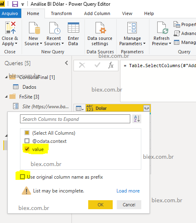Enable Use original column name as prefix
Viewport: 196px width, 223px height.
click(22, 177)
